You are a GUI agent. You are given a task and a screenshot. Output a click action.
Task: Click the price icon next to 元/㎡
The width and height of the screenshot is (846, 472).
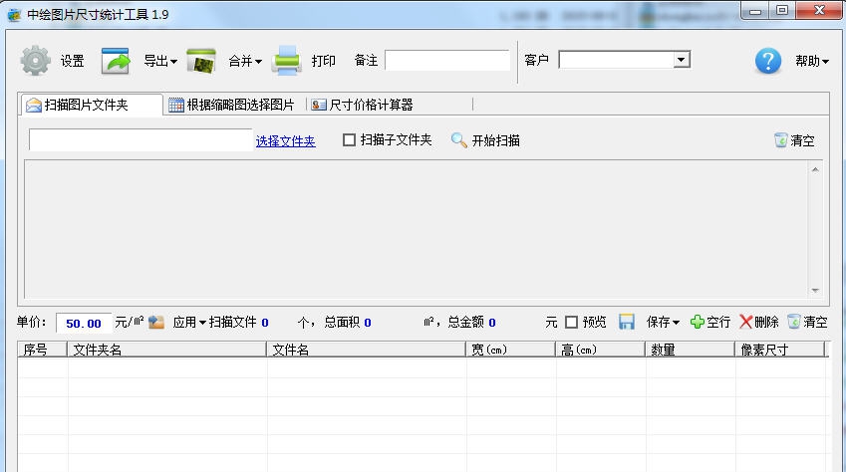pos(156,322)
